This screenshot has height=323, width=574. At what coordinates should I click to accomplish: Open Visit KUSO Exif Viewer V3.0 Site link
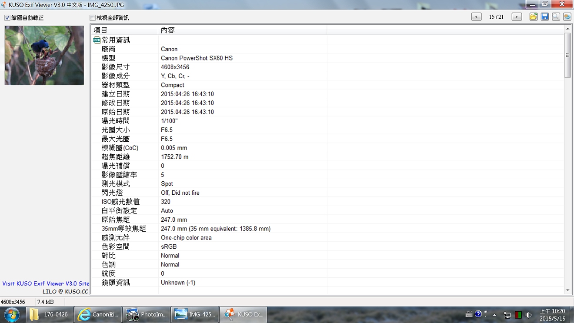tap(46, 283)
